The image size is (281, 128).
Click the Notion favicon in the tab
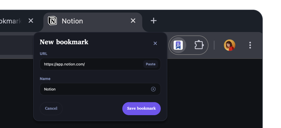(x=52, y=21)
